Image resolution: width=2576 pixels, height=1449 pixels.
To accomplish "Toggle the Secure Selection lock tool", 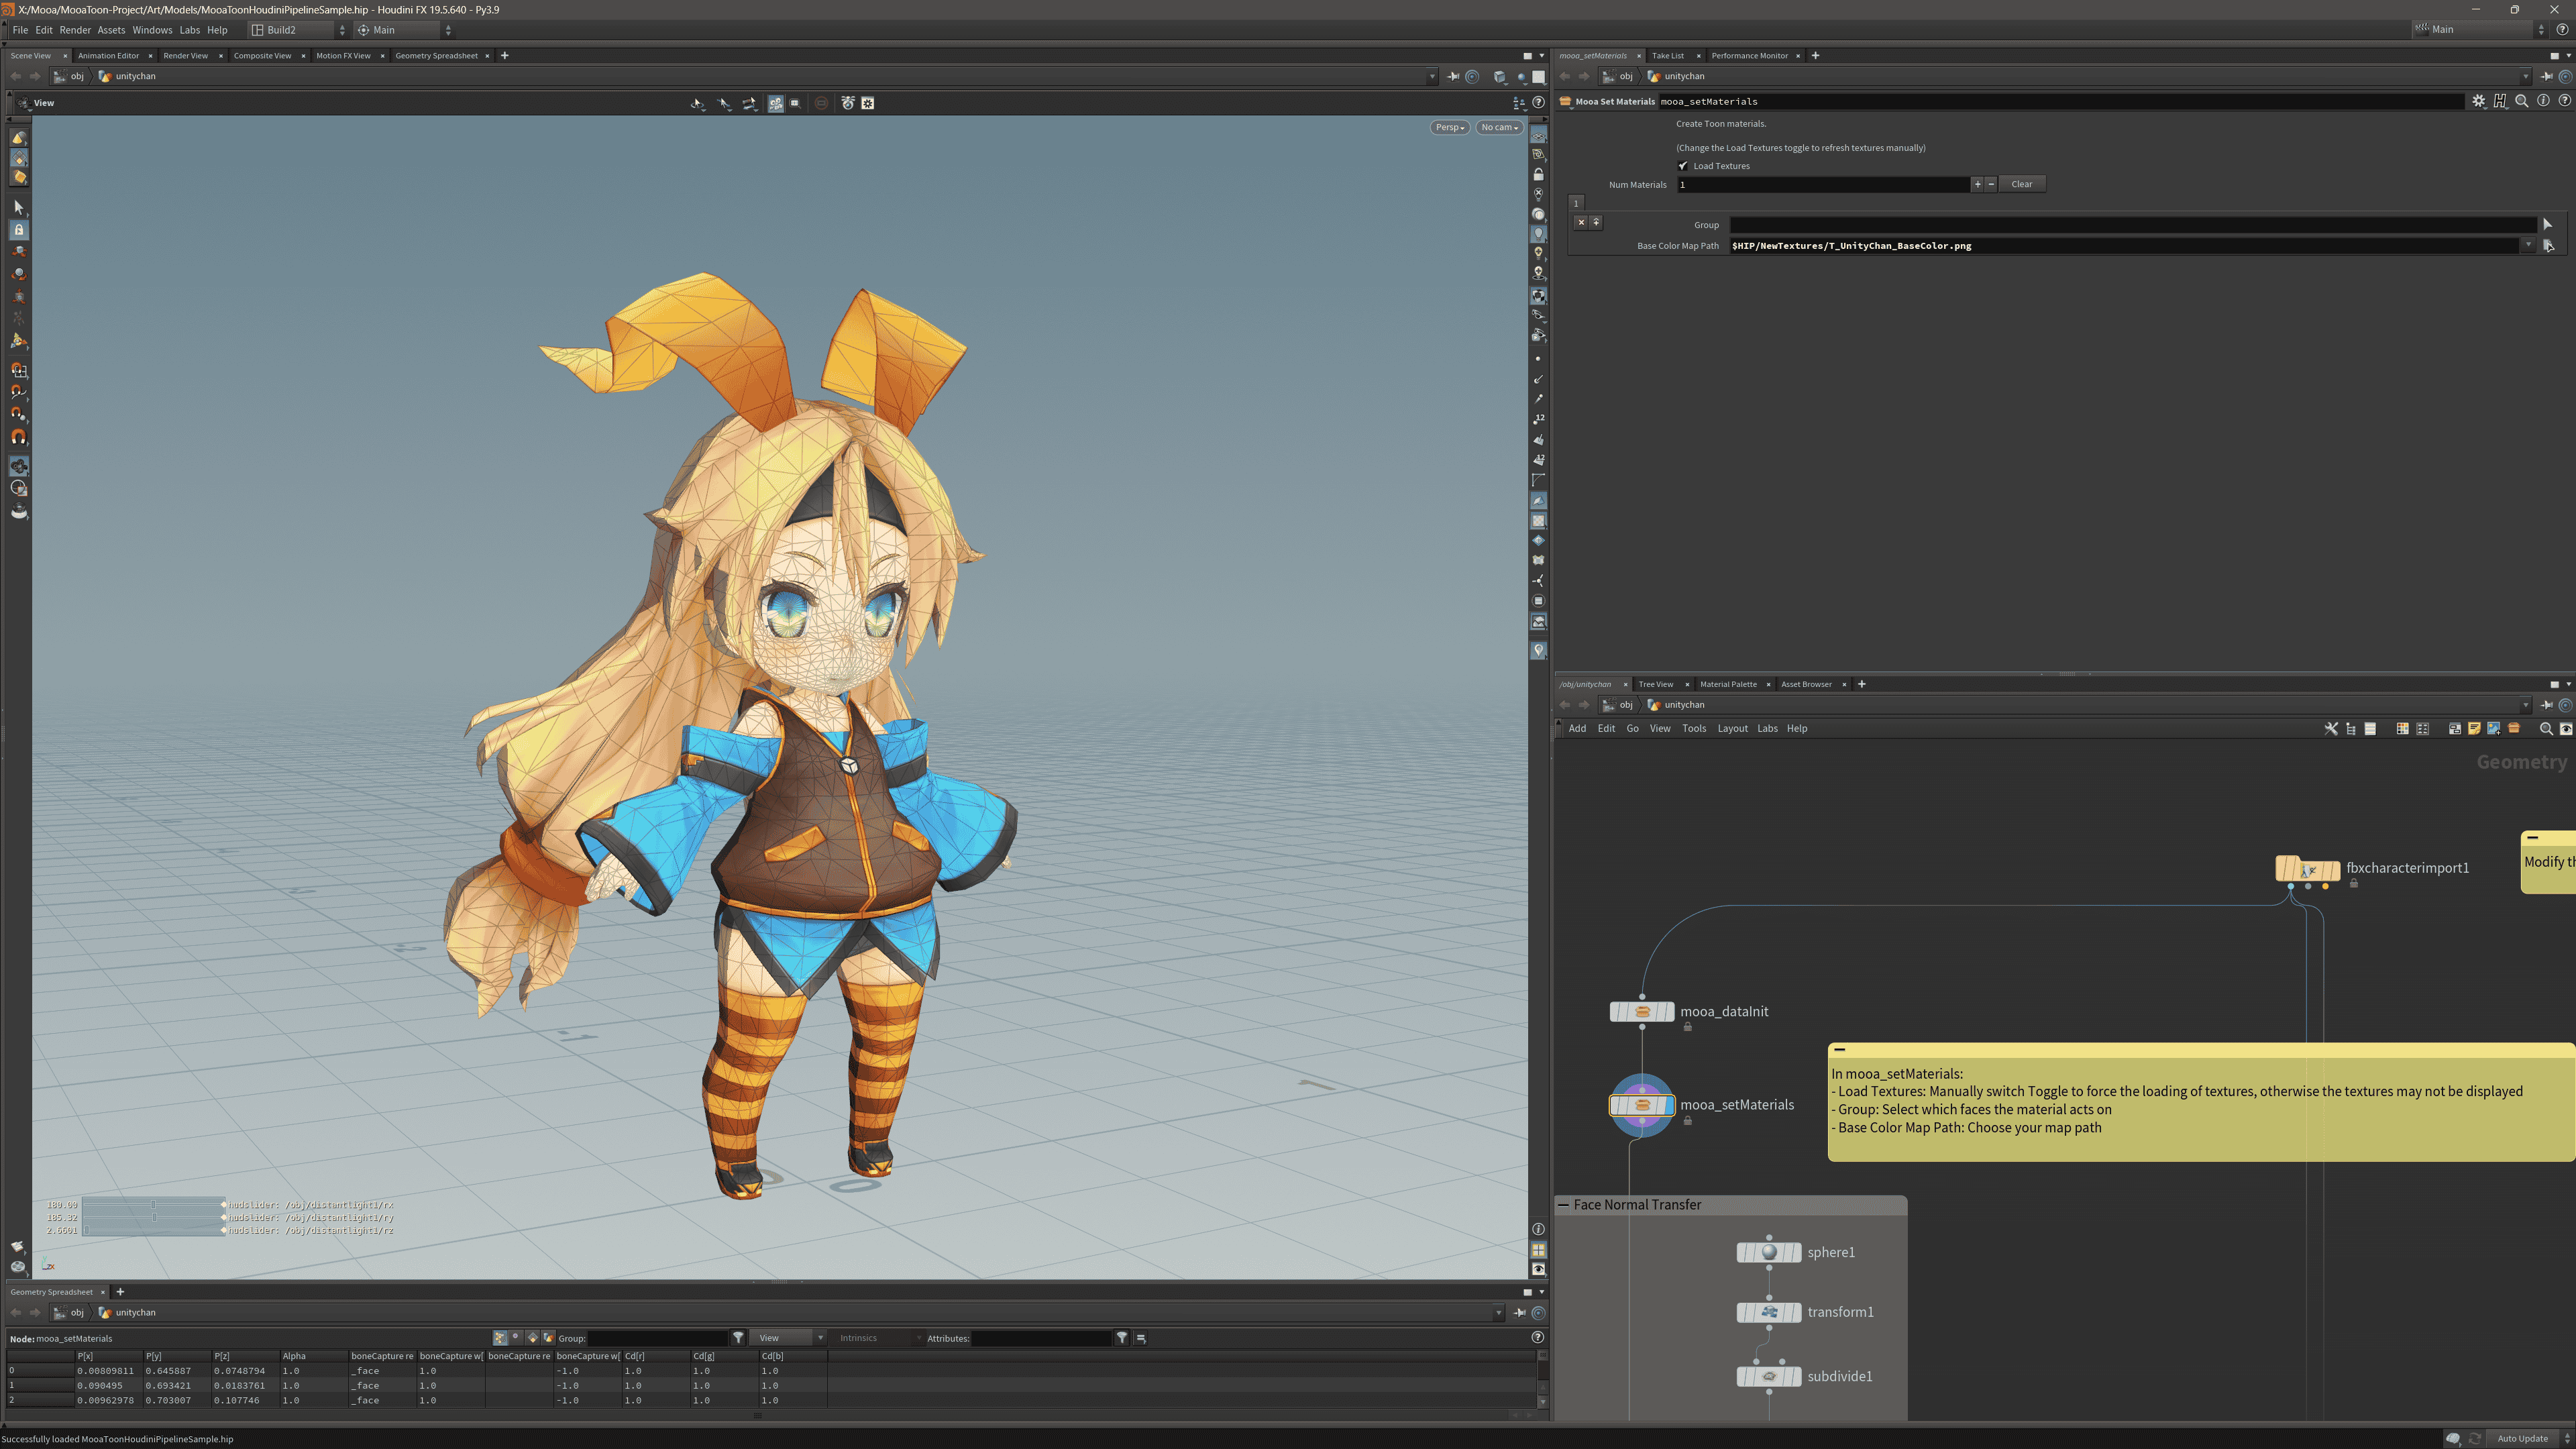I will coord(18,229).
